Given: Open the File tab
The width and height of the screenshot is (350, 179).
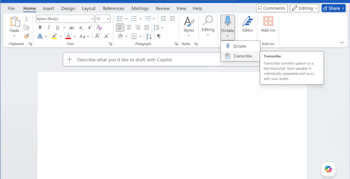Looking at the screenshot, I should (x=11, y=9).
